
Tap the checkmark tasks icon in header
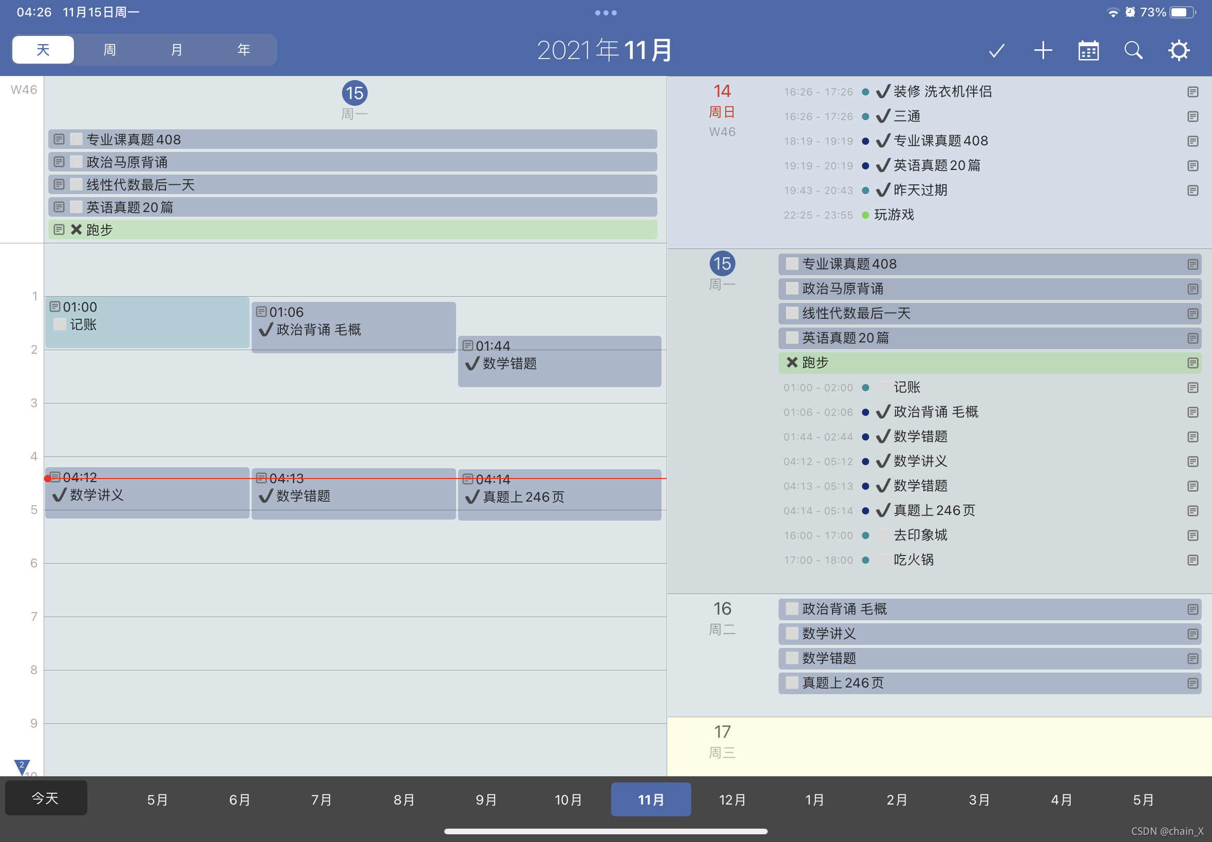[x=996, y=51]
